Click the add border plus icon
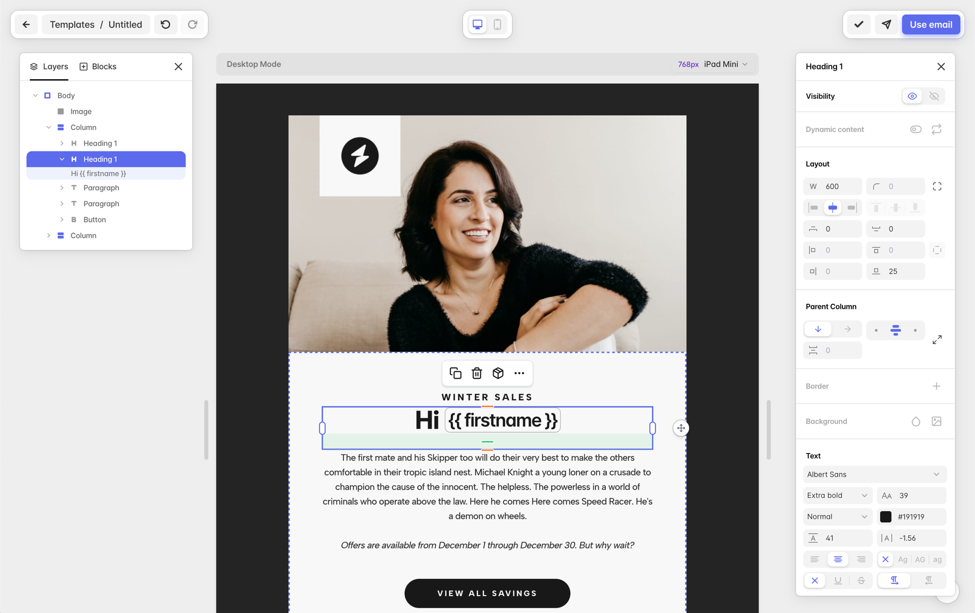The image size is (975, 613). [x=936, y=385]
